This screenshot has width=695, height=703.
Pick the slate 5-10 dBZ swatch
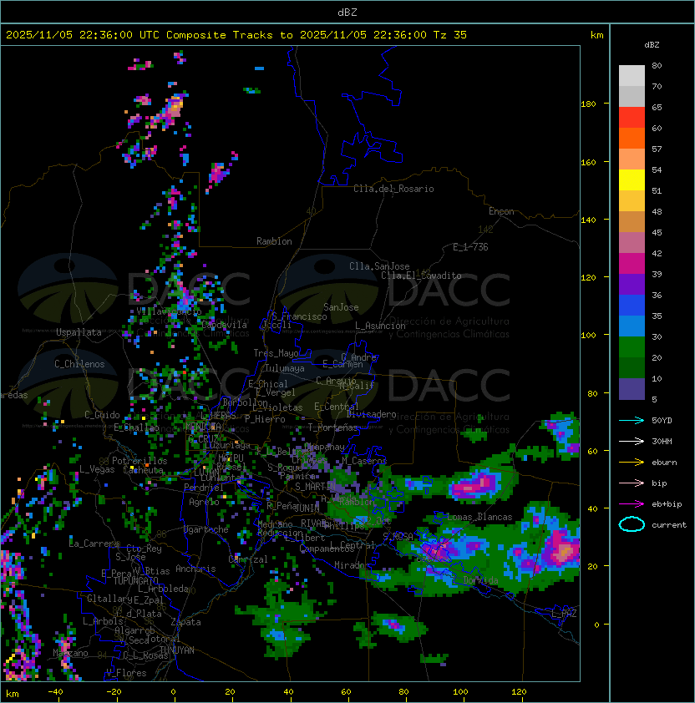[632, 389]
